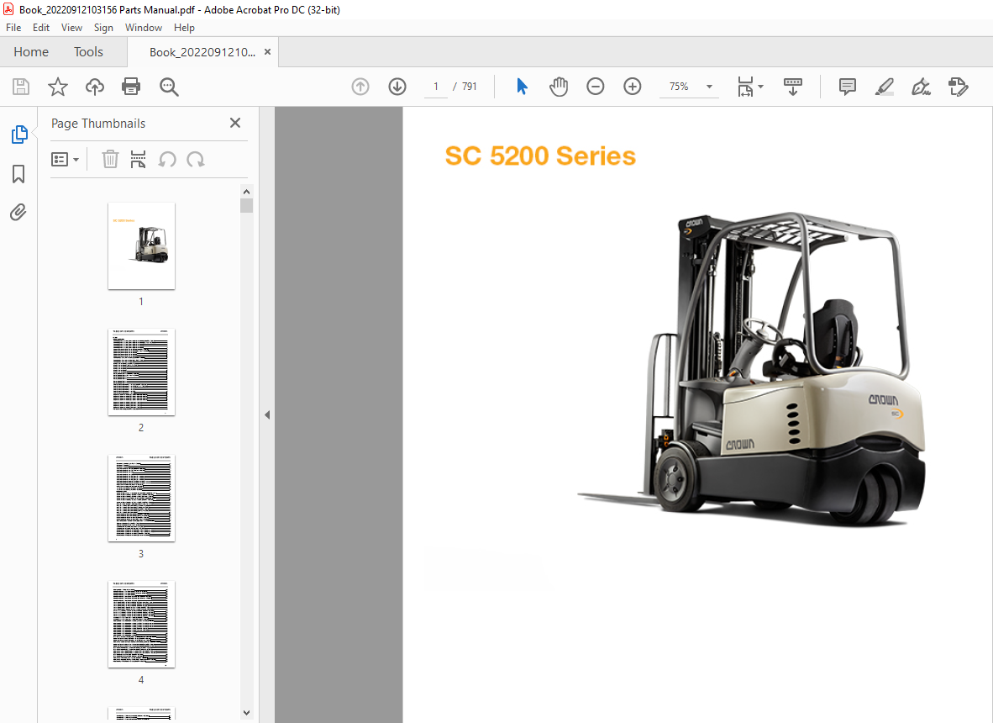Image resolution: width=993 pixels, height=723 pixels.
Task: Go to next page arrow
Action: [397, 87]
